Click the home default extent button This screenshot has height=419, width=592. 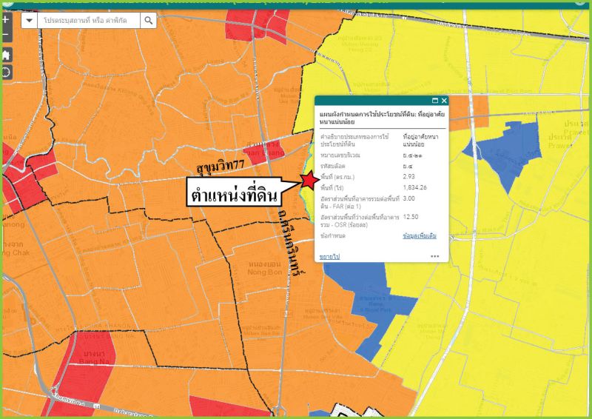(x=6, y=55)
